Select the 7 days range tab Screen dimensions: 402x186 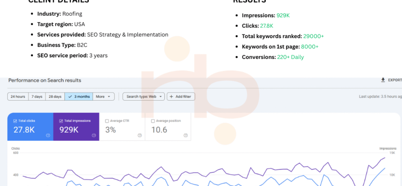click(x=37, y=96)
